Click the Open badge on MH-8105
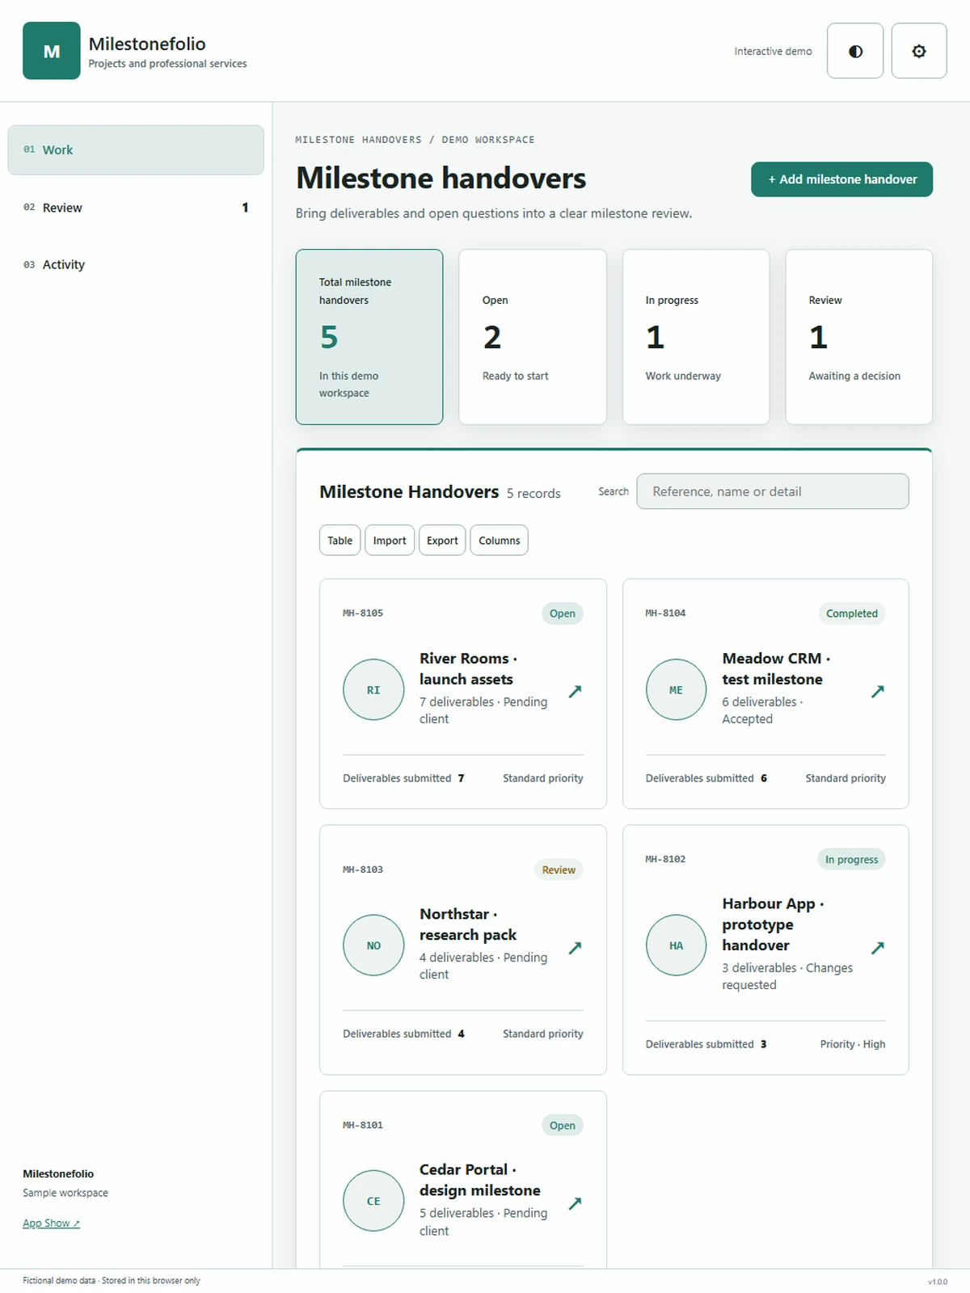The image size is (970, 1293). pyautogui.click(x=563, y=613)
